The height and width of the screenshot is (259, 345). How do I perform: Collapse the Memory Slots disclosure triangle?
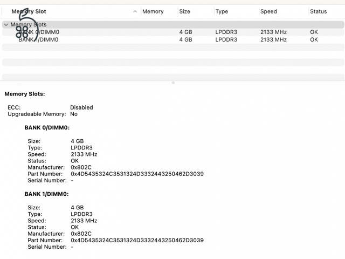(5, 24)
